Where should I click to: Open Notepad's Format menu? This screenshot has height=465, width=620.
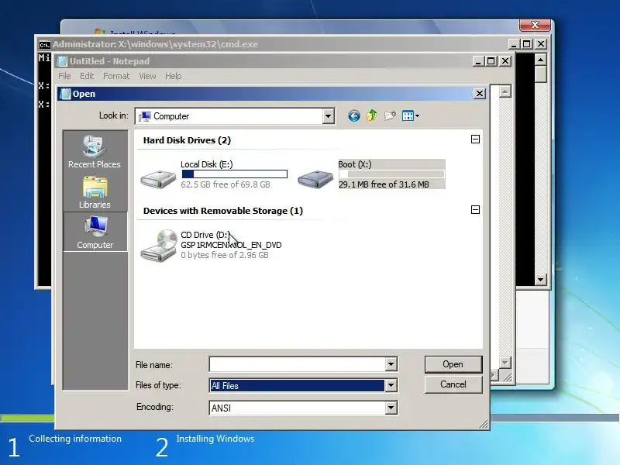coord(116,76)
